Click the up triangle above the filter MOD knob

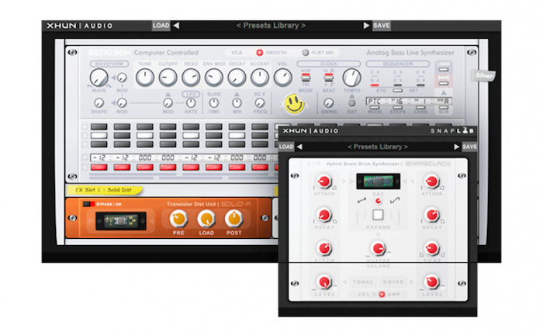tap(168, 94)
